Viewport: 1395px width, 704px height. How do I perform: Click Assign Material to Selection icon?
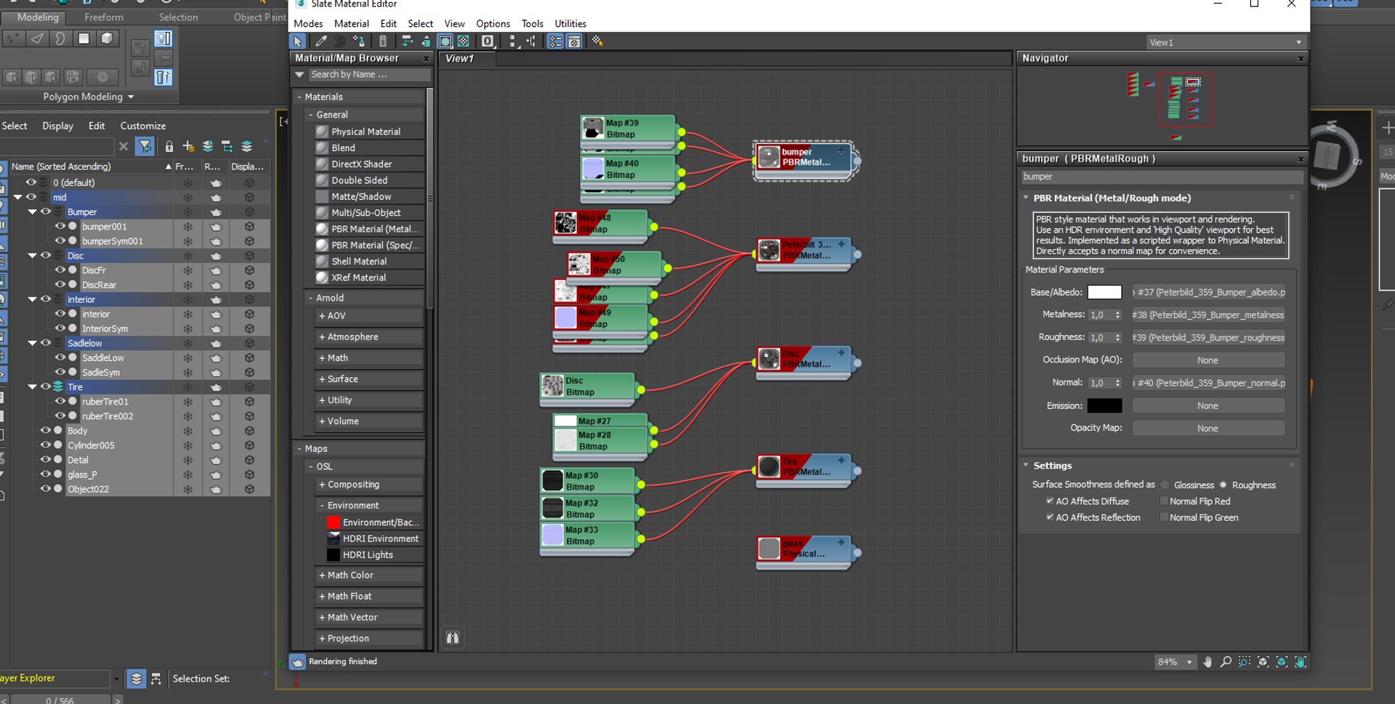pyautogui.click(x=359, y=41)
